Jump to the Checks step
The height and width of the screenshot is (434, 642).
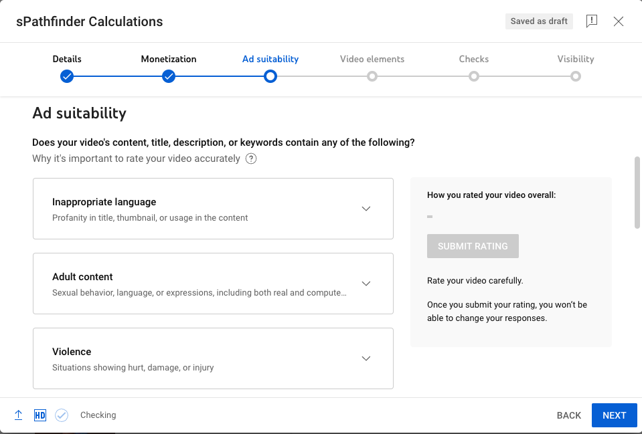click(474, 59)
